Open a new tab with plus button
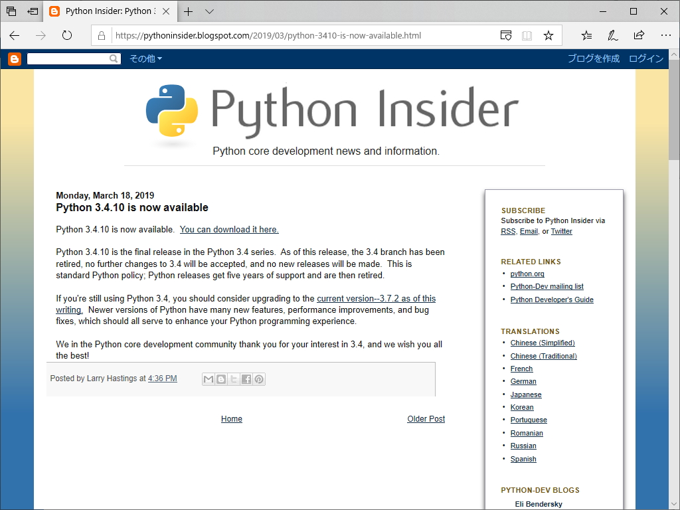680x510 pixels. (x=189, y=11)
